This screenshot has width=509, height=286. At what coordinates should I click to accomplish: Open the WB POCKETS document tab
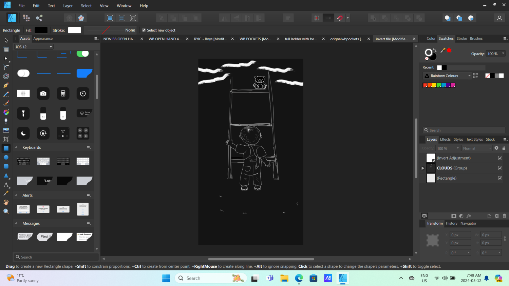(255, 39)
